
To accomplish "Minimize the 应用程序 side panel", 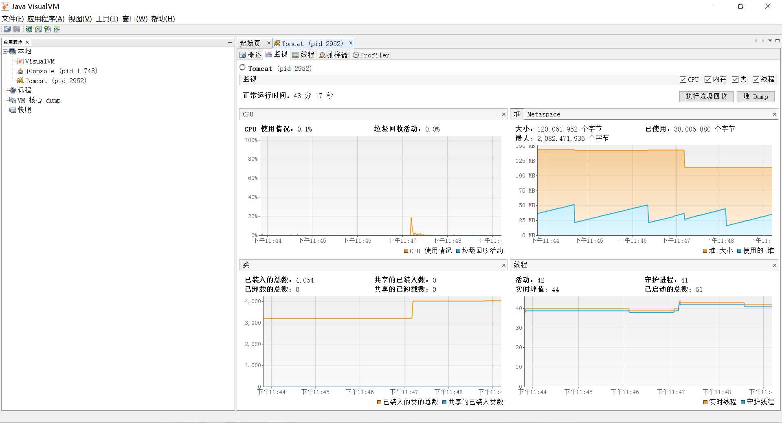I will [230, 42].
